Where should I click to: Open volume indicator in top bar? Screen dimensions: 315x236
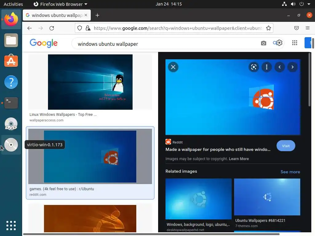click(293, 4)
